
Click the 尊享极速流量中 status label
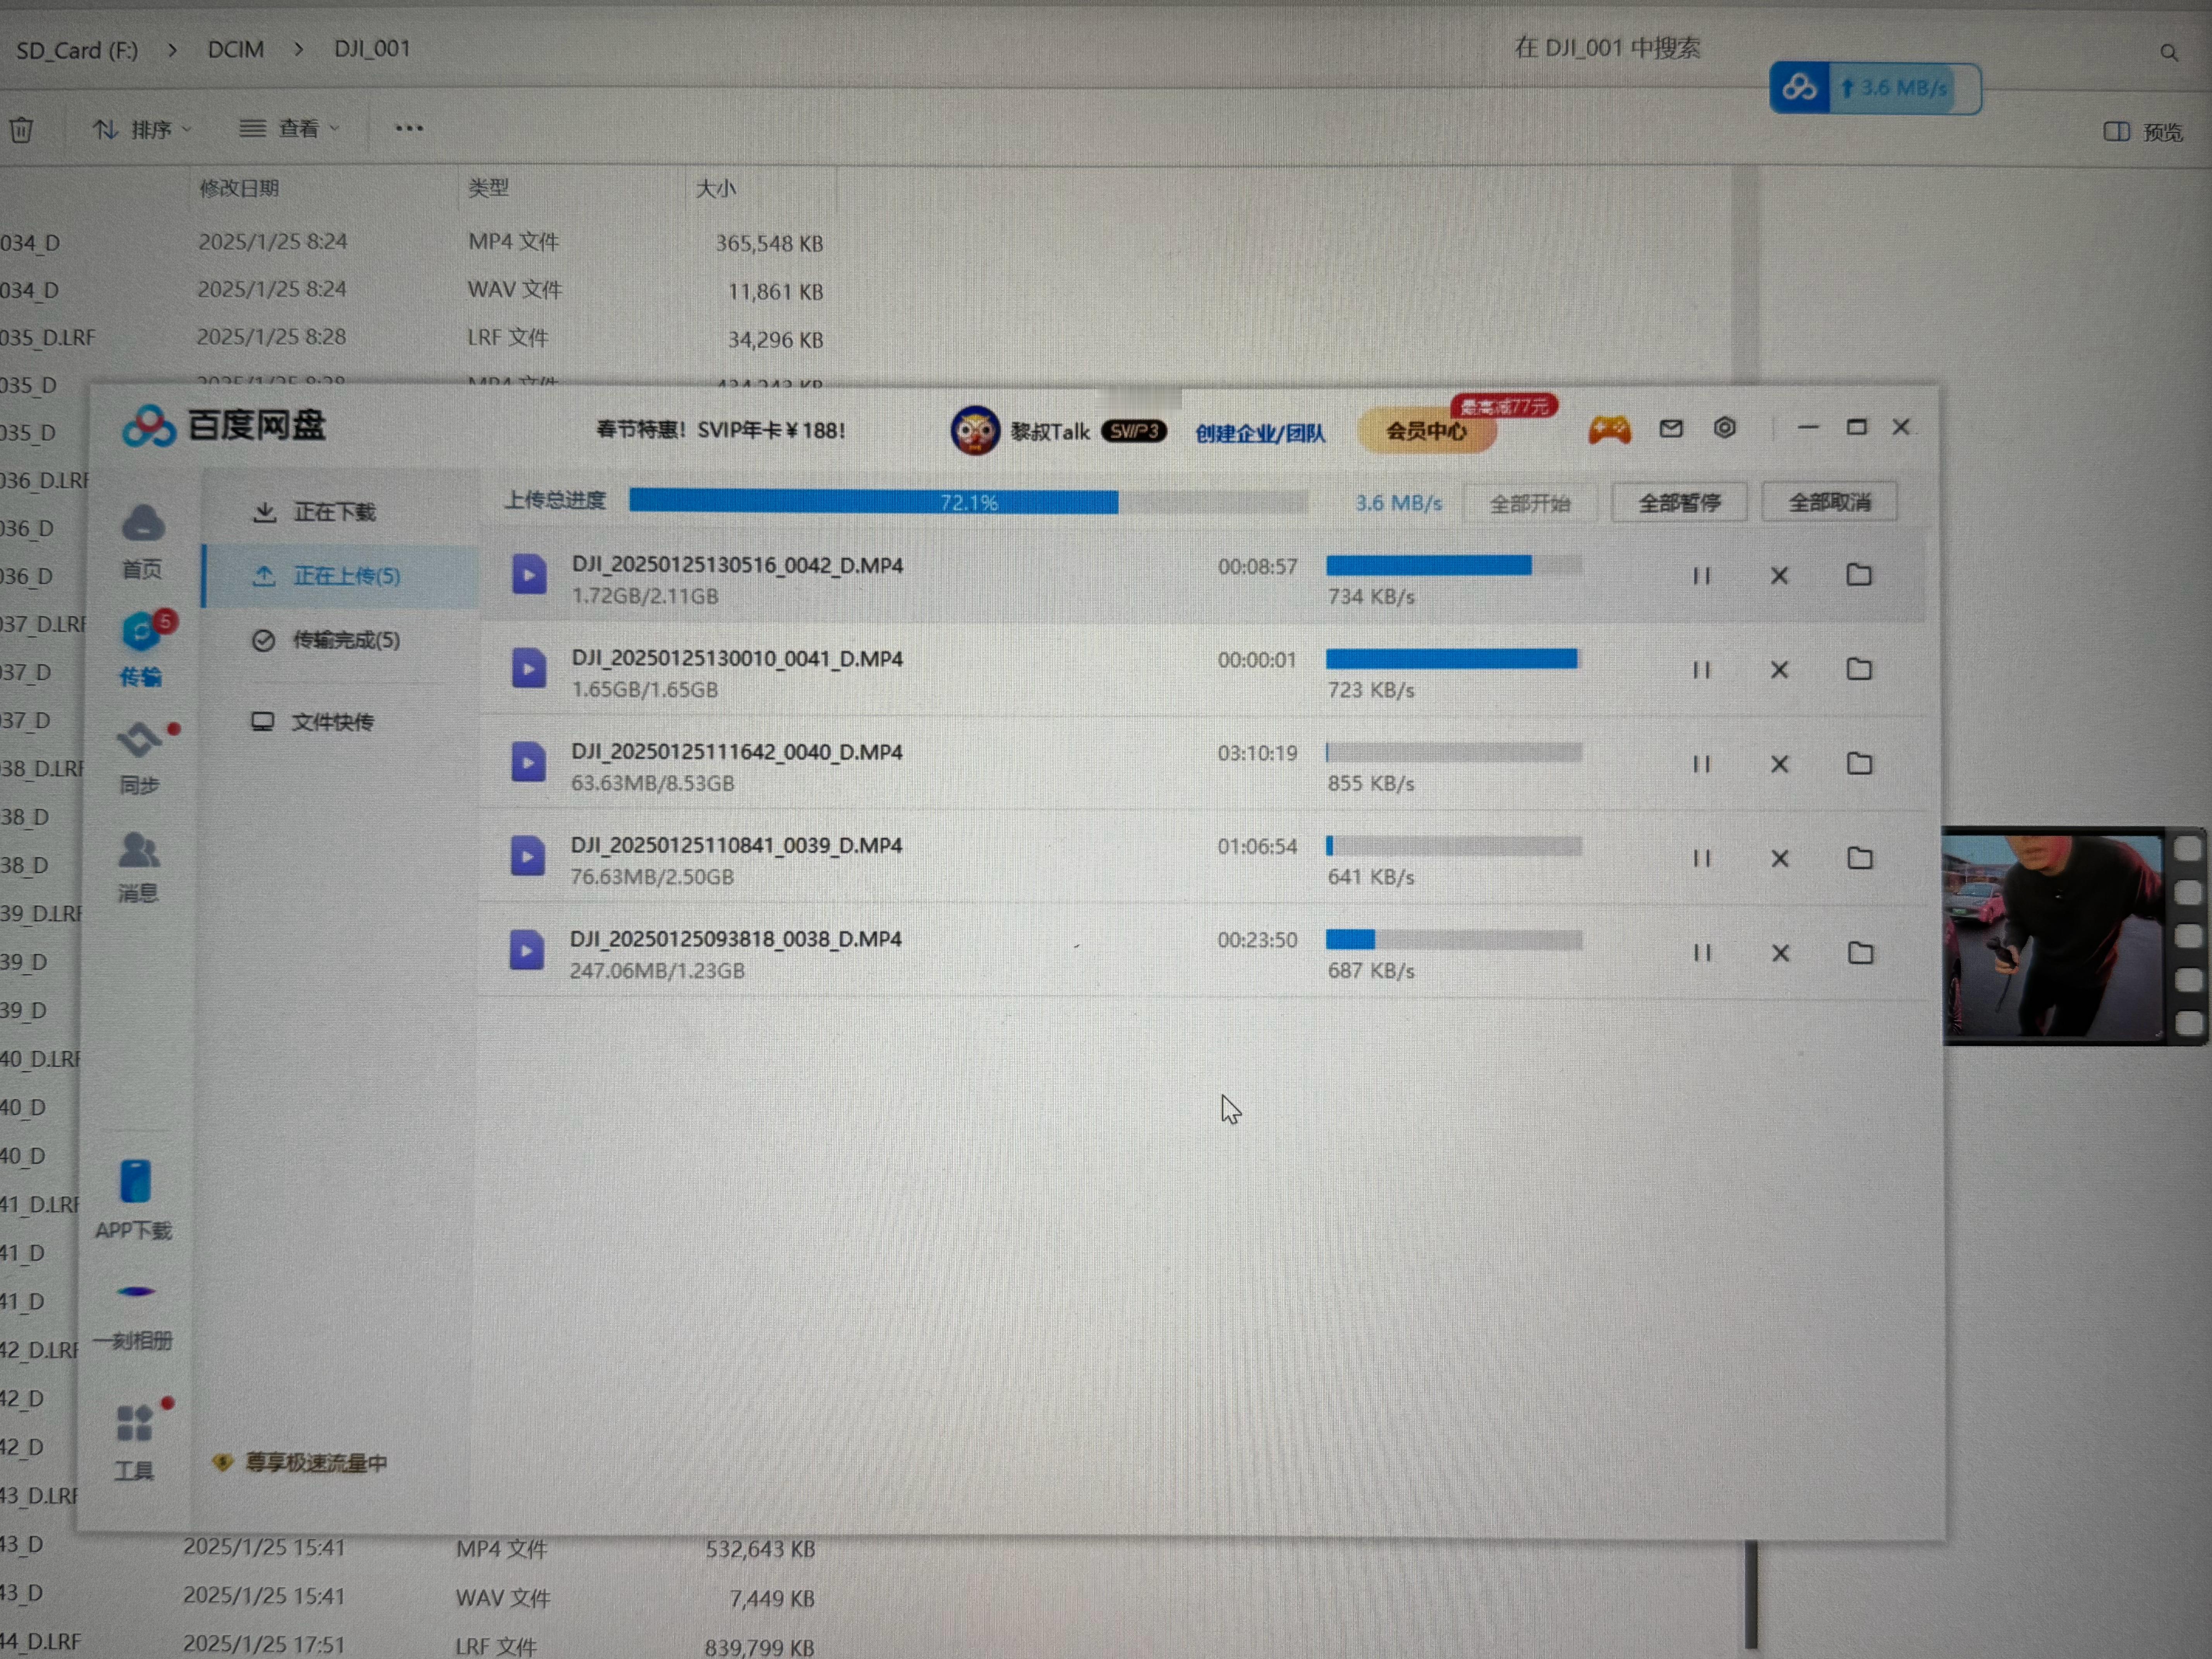[x=300, y=1463]
